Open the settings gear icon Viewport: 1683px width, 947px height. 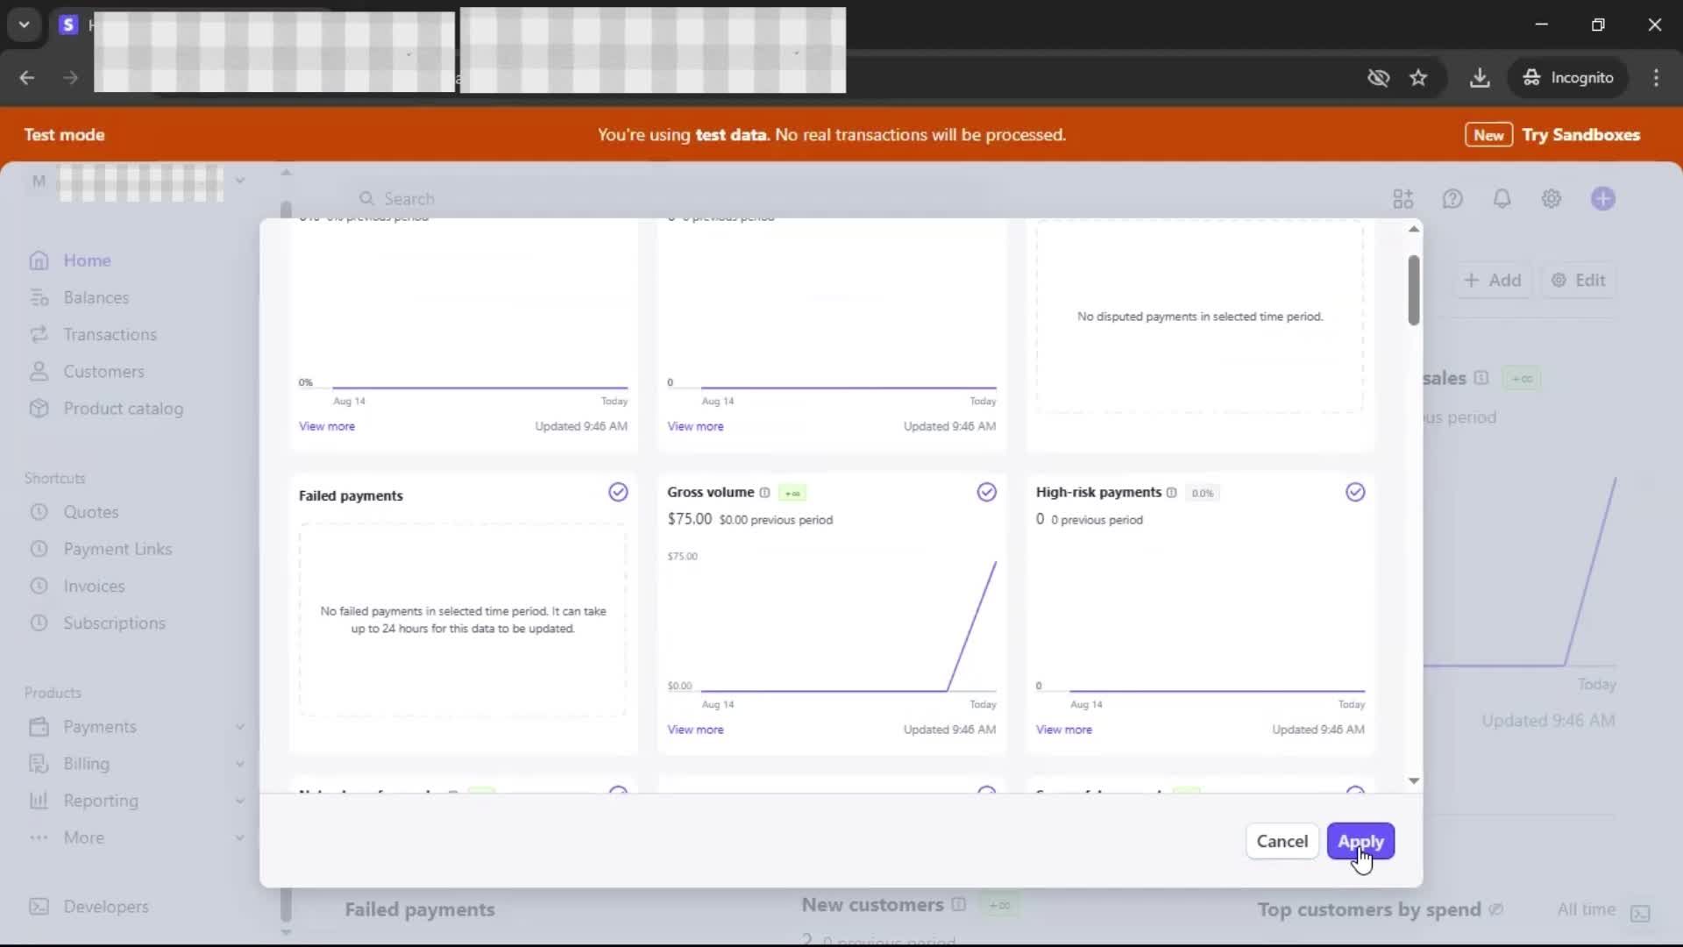pyautogui.click(x=1551, y=199)
